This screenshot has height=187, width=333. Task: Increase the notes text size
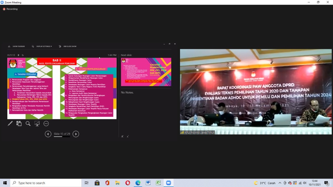tap(122, 136)
